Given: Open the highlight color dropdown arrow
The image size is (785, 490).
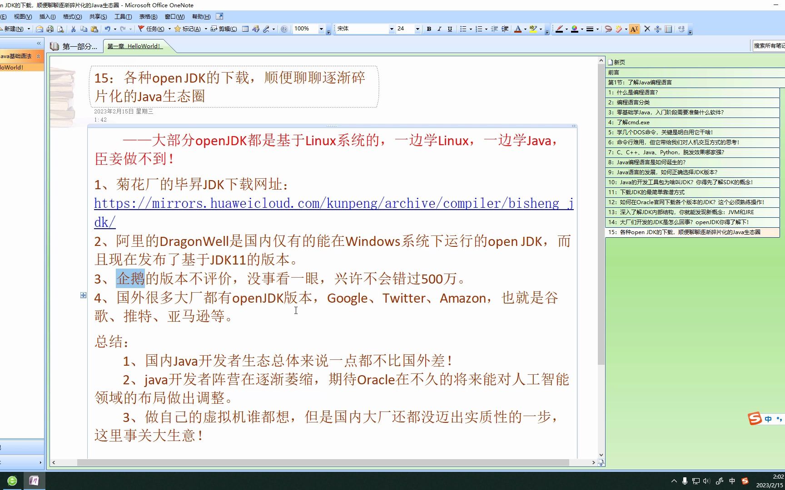Looking at the screenshot, I should [541, 29].
